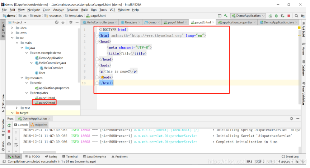310x168 pixels.
Task: Fold the head tag in gutter
Action: point(97,41)
